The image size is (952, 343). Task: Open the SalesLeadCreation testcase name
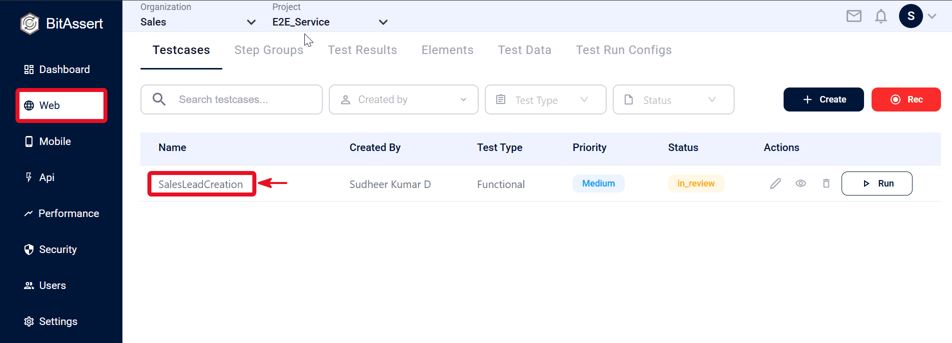(200, 184)
